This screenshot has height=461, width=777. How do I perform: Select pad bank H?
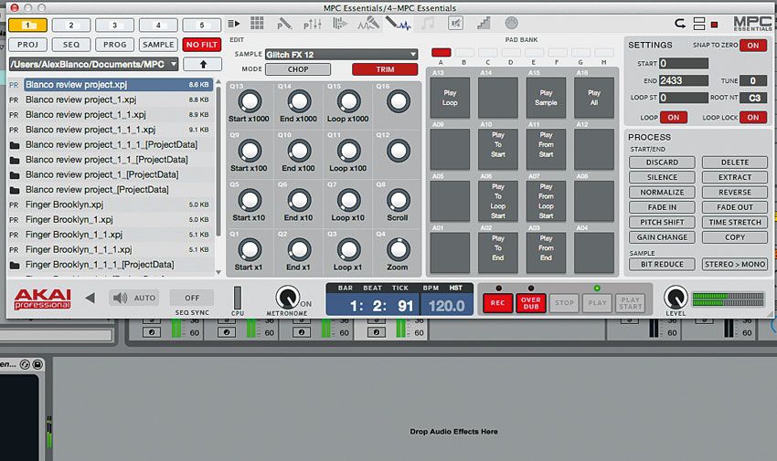pos(604,52)
